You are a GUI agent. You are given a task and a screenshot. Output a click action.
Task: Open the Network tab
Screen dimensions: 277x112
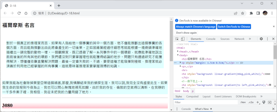(239, 39)
